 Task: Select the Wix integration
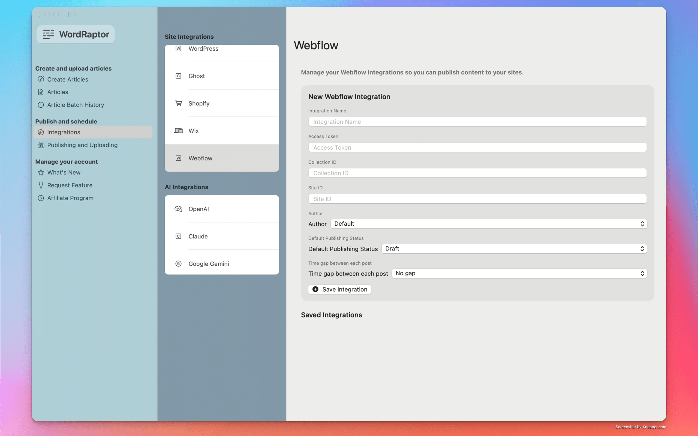[x=222, y=131]
